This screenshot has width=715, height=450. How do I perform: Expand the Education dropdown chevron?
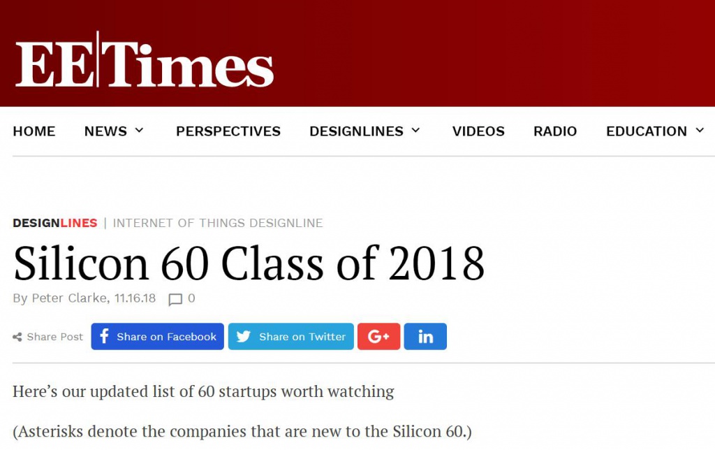coord(700,131)
